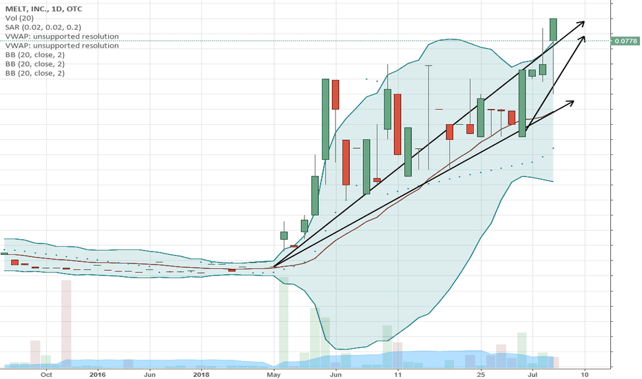642x379 pixels.
Task: Select the "SAR (0.02, 0.02, 0.2)" indicator label
Action: pos(43,27)
